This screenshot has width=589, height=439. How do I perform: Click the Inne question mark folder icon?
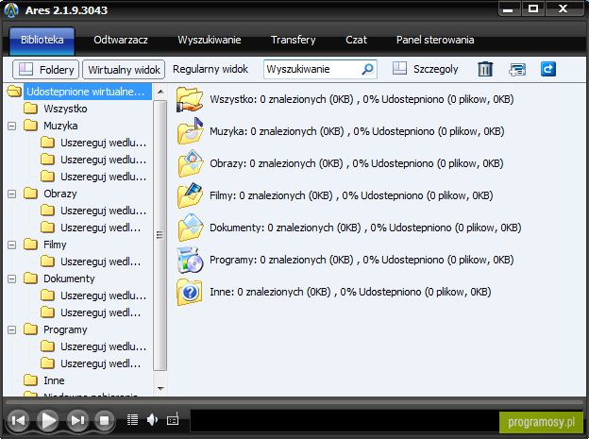(190, 292)
